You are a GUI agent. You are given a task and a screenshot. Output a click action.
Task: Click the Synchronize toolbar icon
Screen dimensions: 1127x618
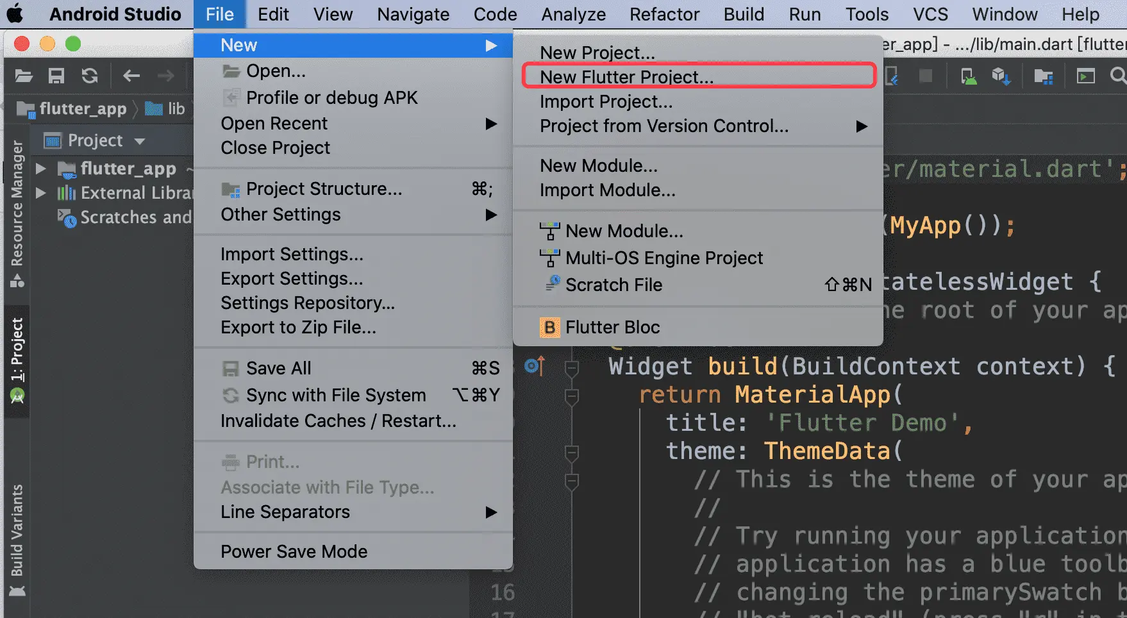click(x=90, y=76)
